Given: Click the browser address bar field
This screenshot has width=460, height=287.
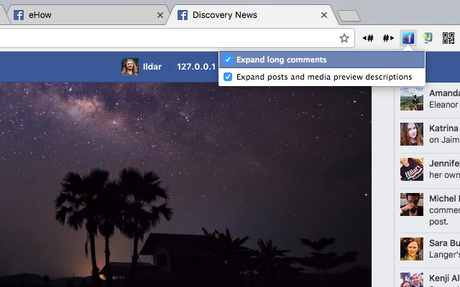Looking at the screenshot, I should [176, 38].
